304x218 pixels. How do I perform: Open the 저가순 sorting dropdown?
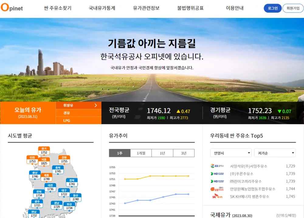tap(275, 153)
